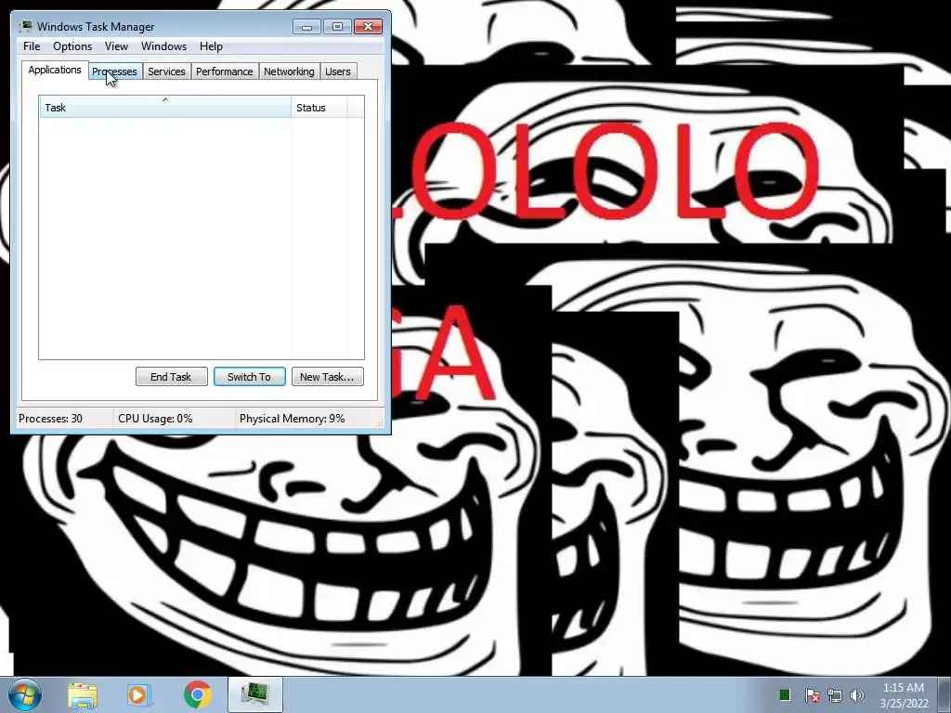Open the clock showing 1:15 AM

(x=904, y=694)
